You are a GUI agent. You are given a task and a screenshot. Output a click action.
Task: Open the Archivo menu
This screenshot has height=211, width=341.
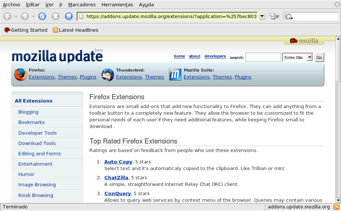(x=11, y=4)
